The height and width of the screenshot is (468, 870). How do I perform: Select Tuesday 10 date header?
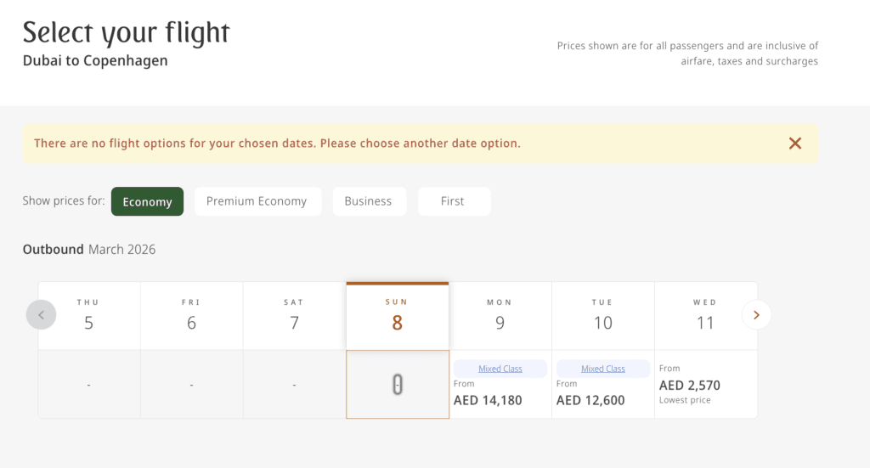(602, 316)
